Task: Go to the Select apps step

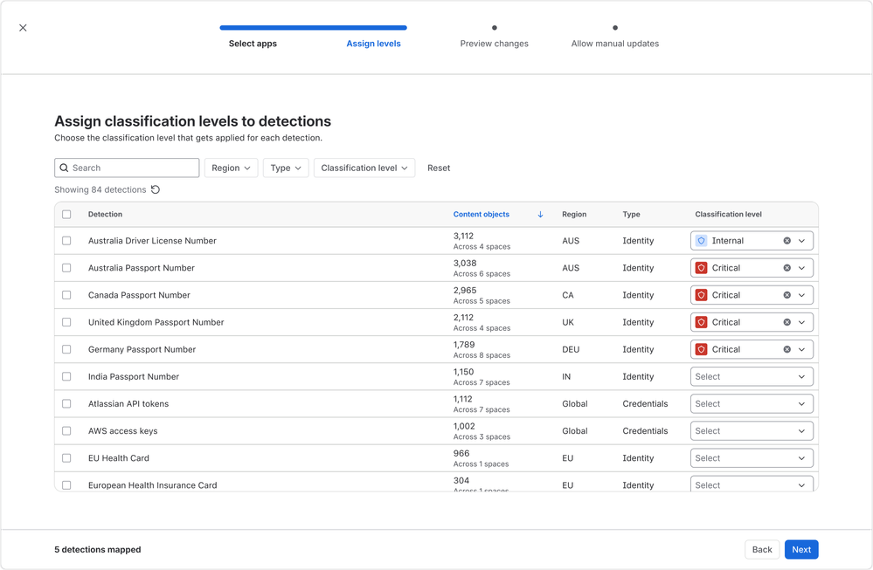Action: (x=253, y=44)
